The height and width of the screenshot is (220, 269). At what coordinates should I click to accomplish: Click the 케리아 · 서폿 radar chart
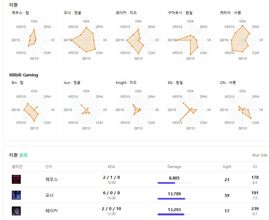point(243,40)
